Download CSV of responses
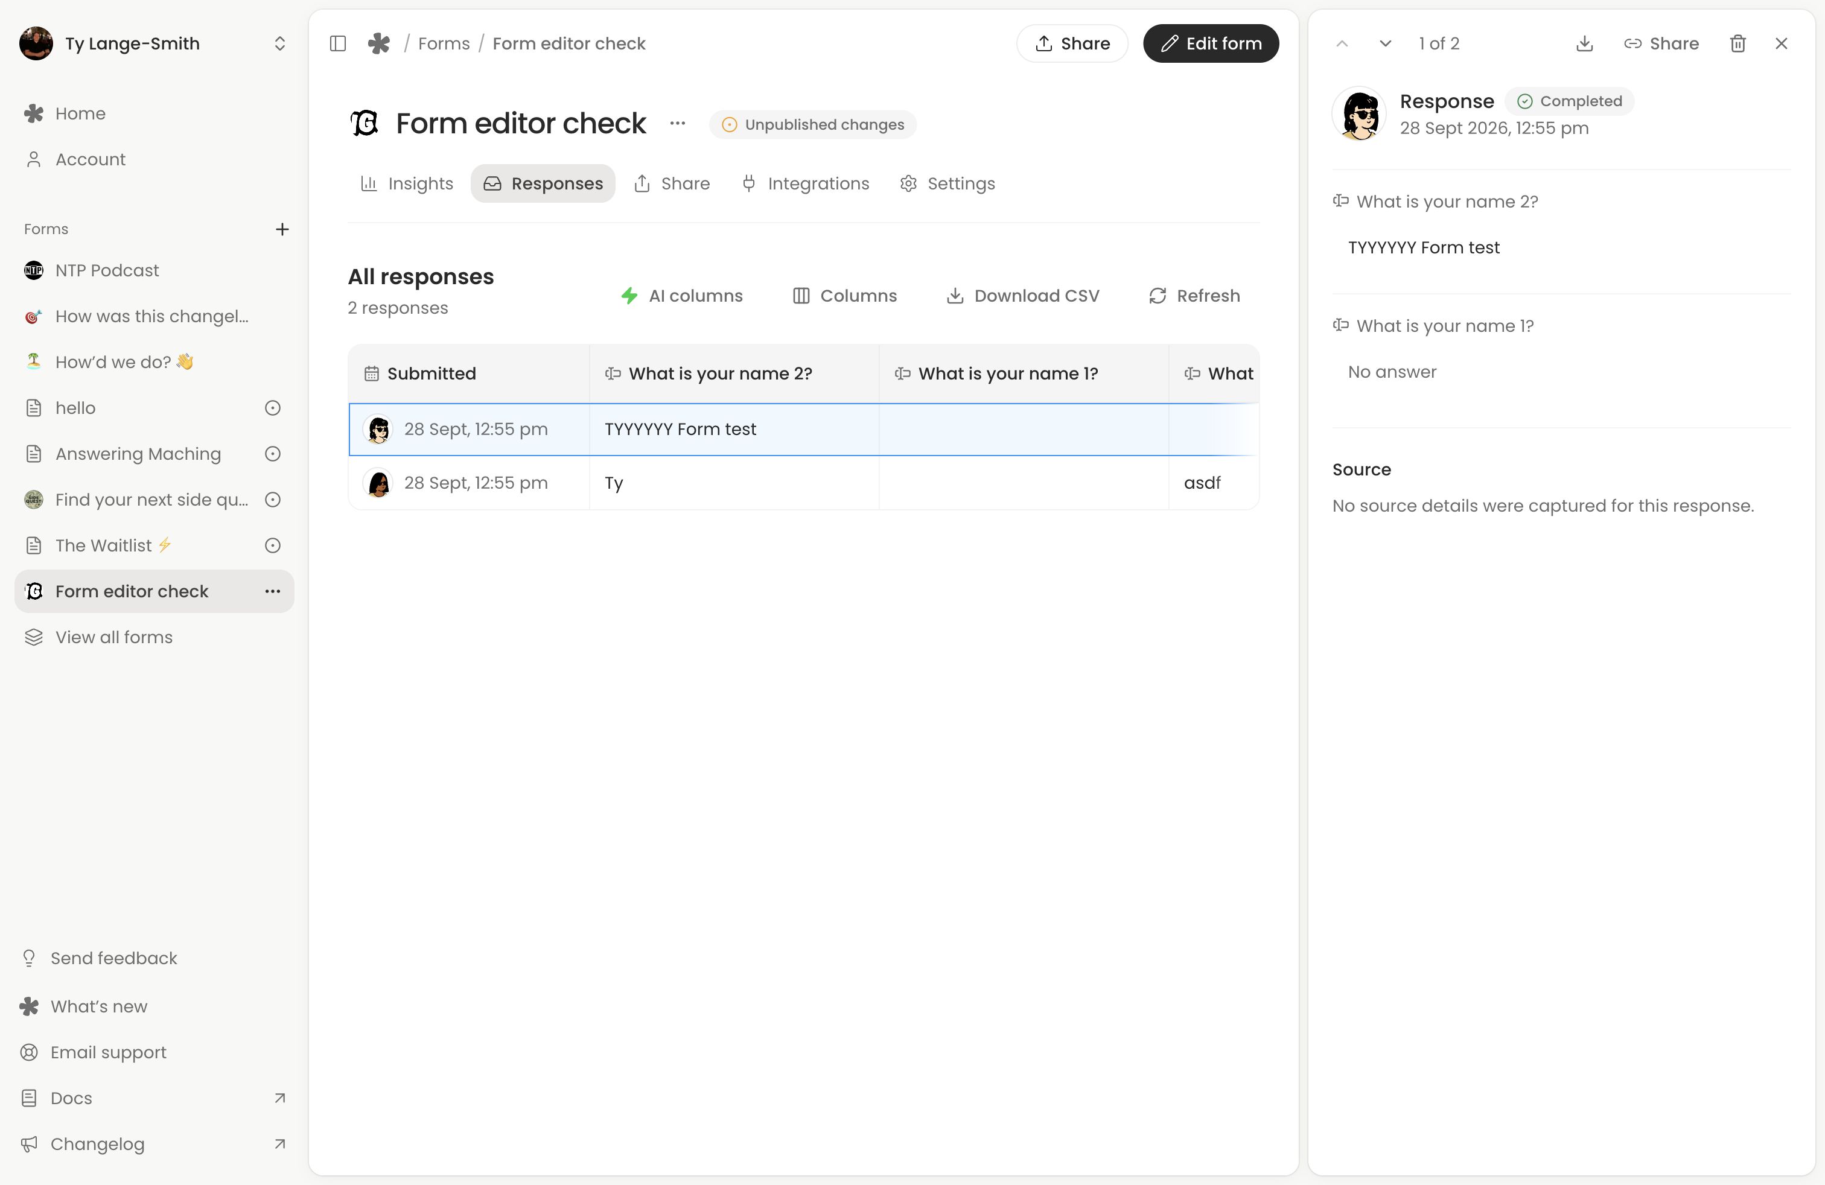Image resolution: width=1825 pixels, height=1185 pixels. tap(1023, 296)
